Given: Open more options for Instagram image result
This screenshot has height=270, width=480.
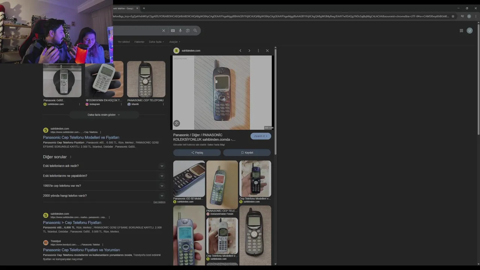Looking at the screenshot, I should pos(121,104).
